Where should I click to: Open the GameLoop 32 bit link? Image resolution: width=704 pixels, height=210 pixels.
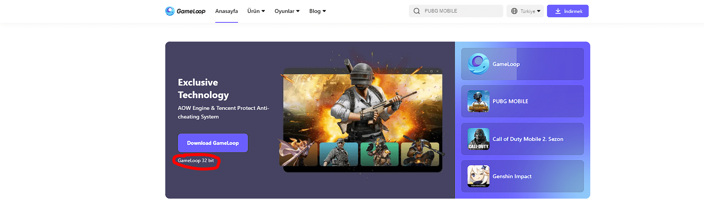pos(196,161)
